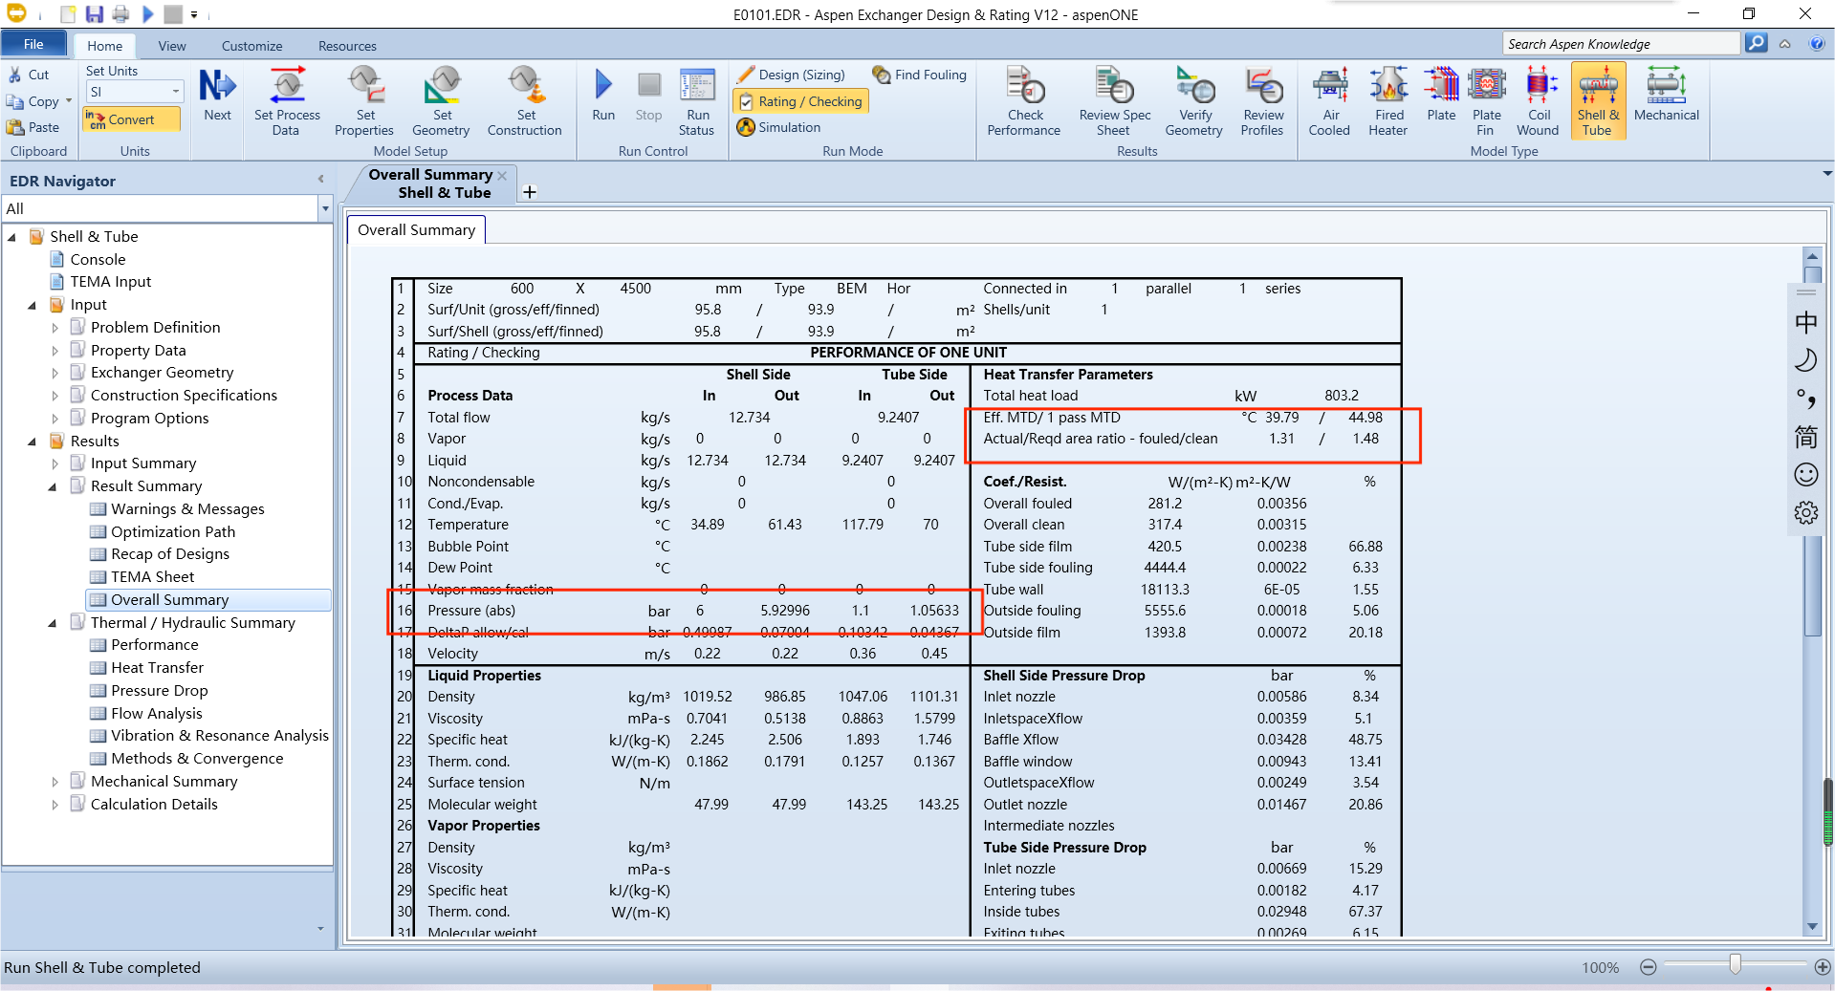The image size is (1835, 991).
Task: Open TEMA Sheet in navigator
Action: click(x=152, y=577)
